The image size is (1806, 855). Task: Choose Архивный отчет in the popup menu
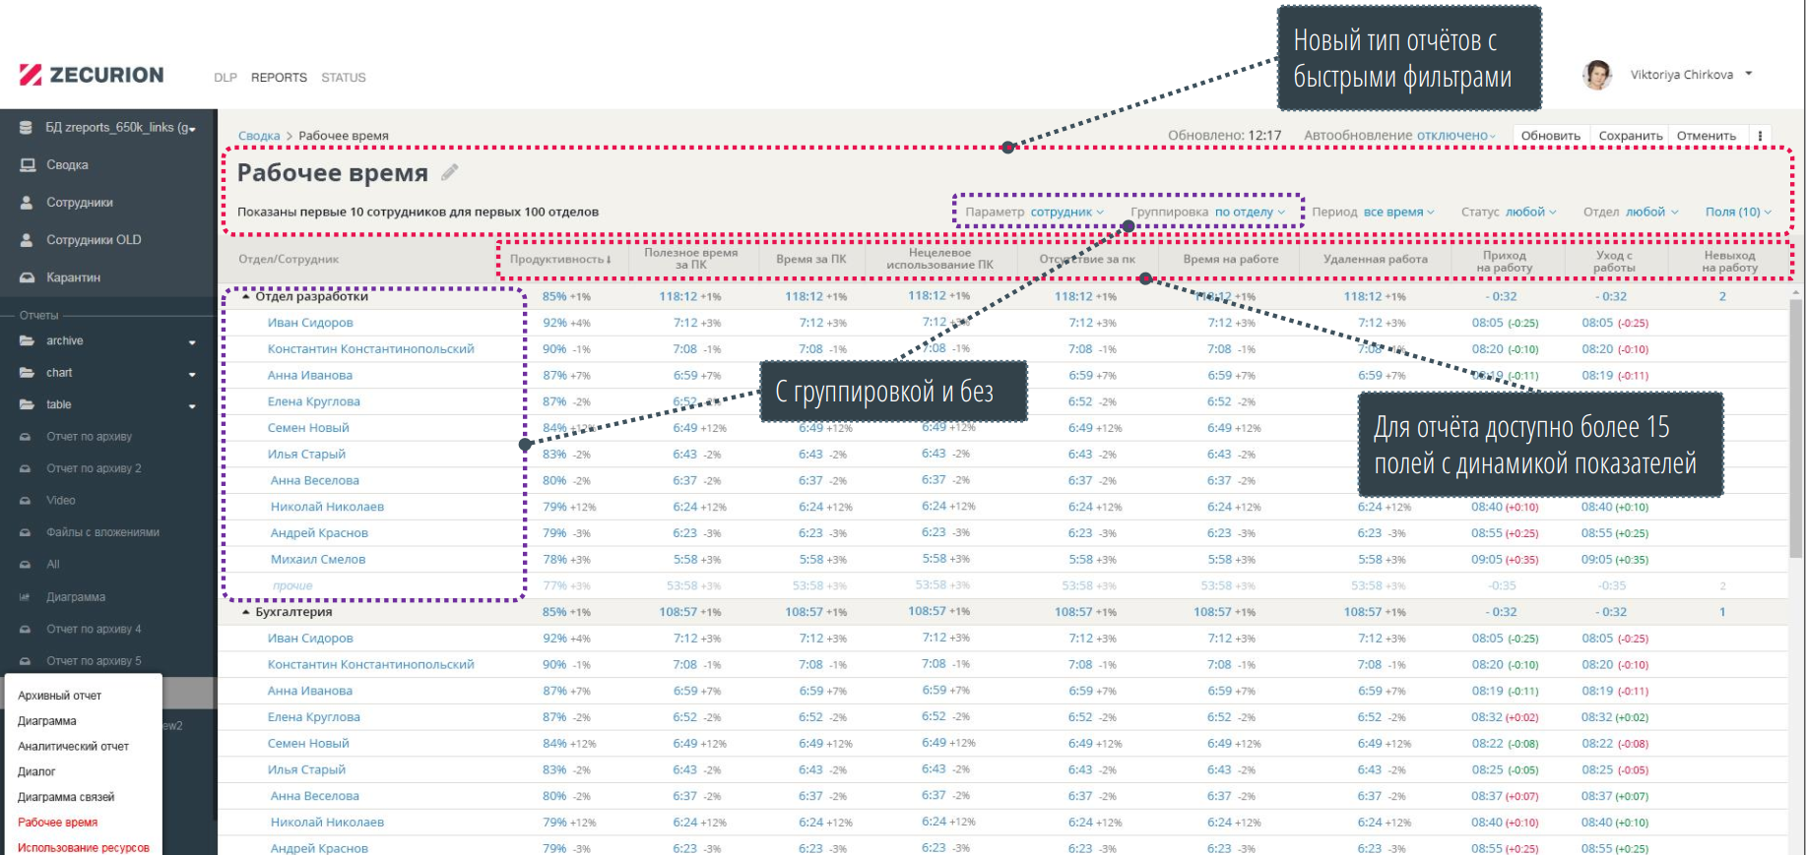60,696
